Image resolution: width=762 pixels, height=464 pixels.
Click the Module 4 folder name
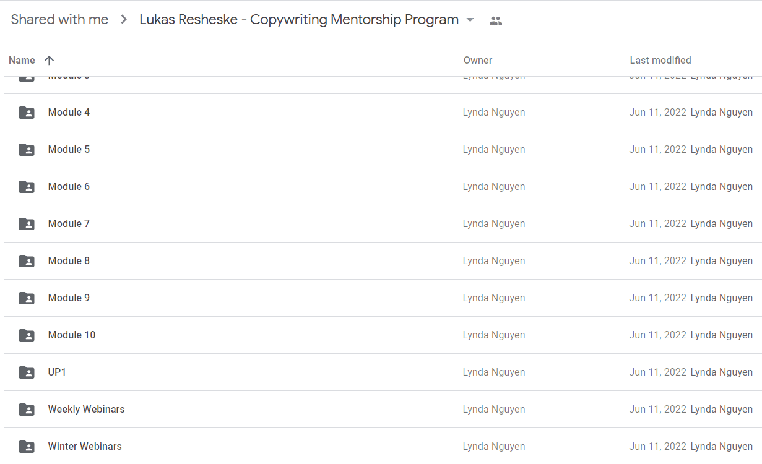(69, 112)
